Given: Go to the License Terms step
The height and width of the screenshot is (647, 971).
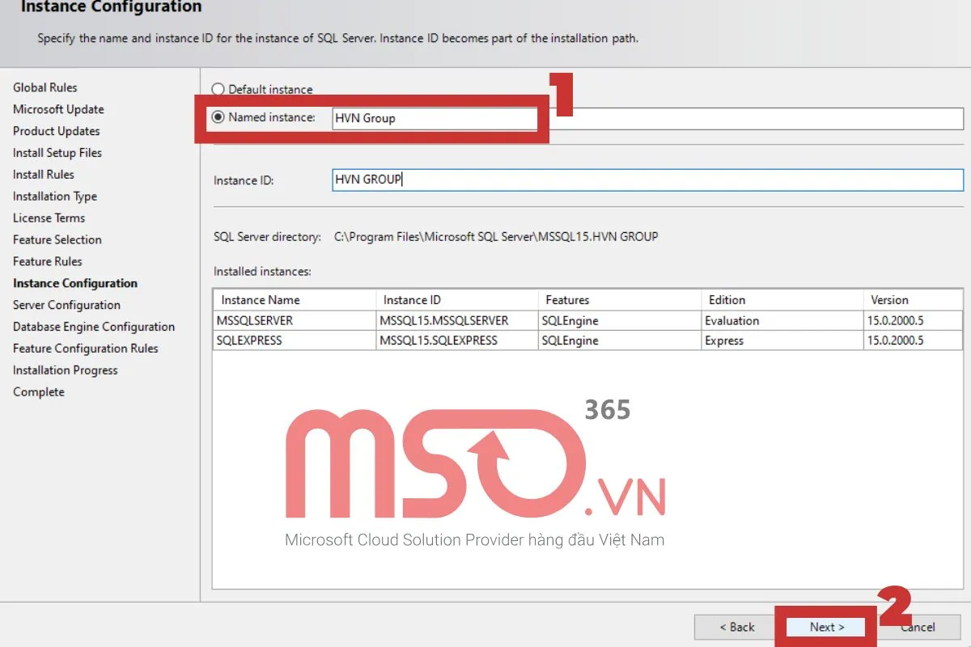Looking at the screenshot, I should (49, 218).
